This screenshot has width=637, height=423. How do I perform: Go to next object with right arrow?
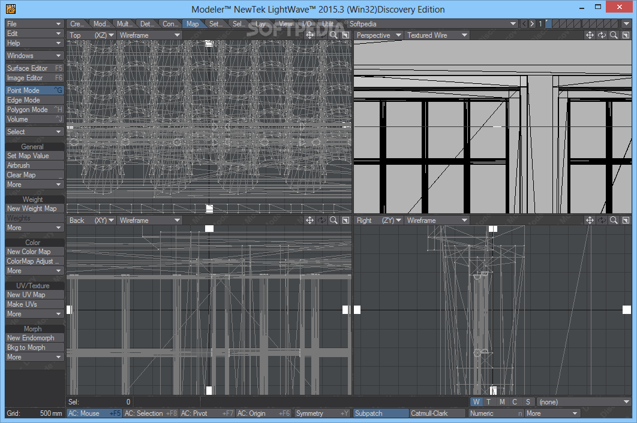point(532,24)
